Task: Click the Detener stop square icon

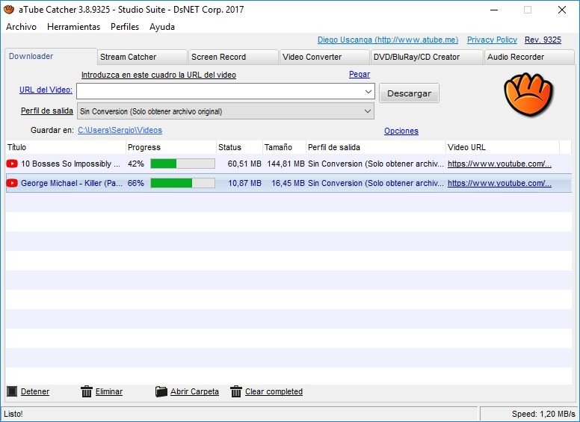Action: tap(12, 391)
